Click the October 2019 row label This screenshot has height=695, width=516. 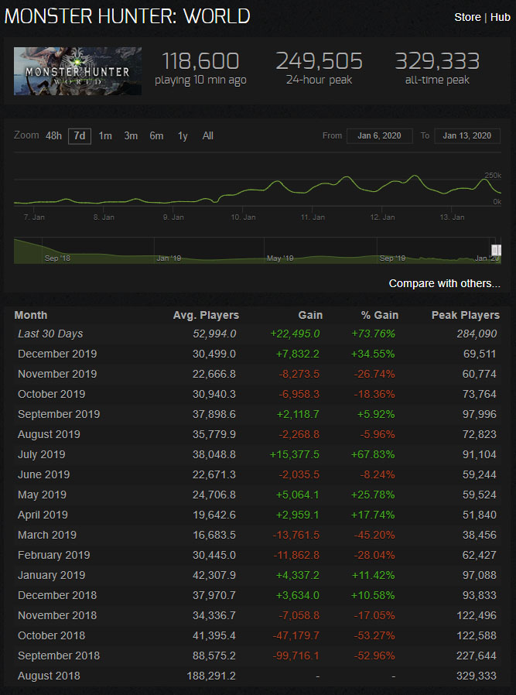[x=51, y=394]
